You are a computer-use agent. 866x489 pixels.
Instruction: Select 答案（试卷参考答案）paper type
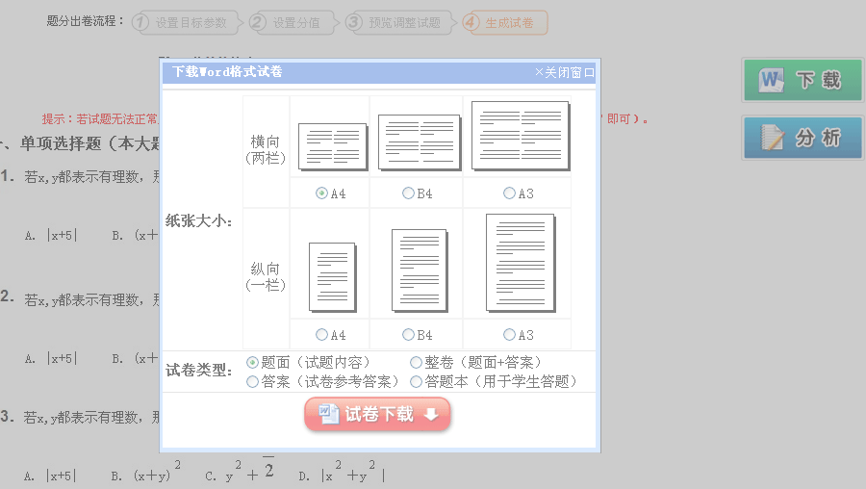253,381
